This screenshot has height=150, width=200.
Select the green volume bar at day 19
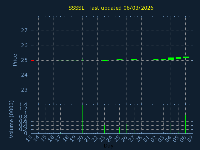(75, 121)
